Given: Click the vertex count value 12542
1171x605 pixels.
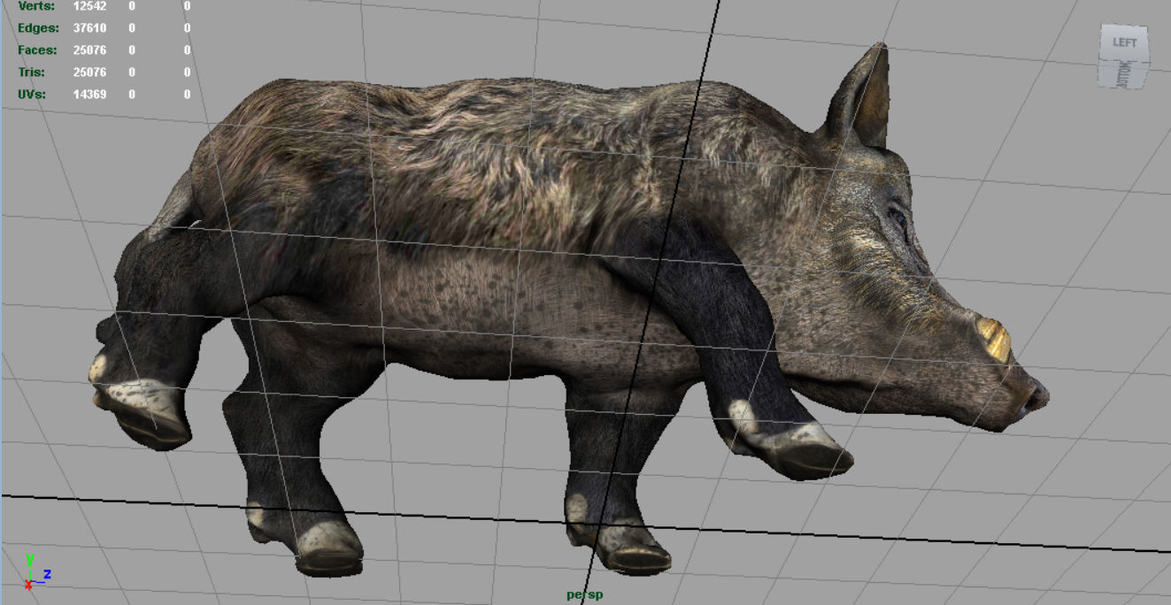Looking at the screenshot, I should click(x=89, y=6).
